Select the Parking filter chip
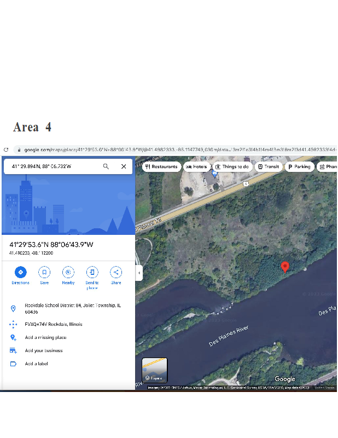Viewport: 338px width, 438px height. pyautogui.click(x=299, y=166)
